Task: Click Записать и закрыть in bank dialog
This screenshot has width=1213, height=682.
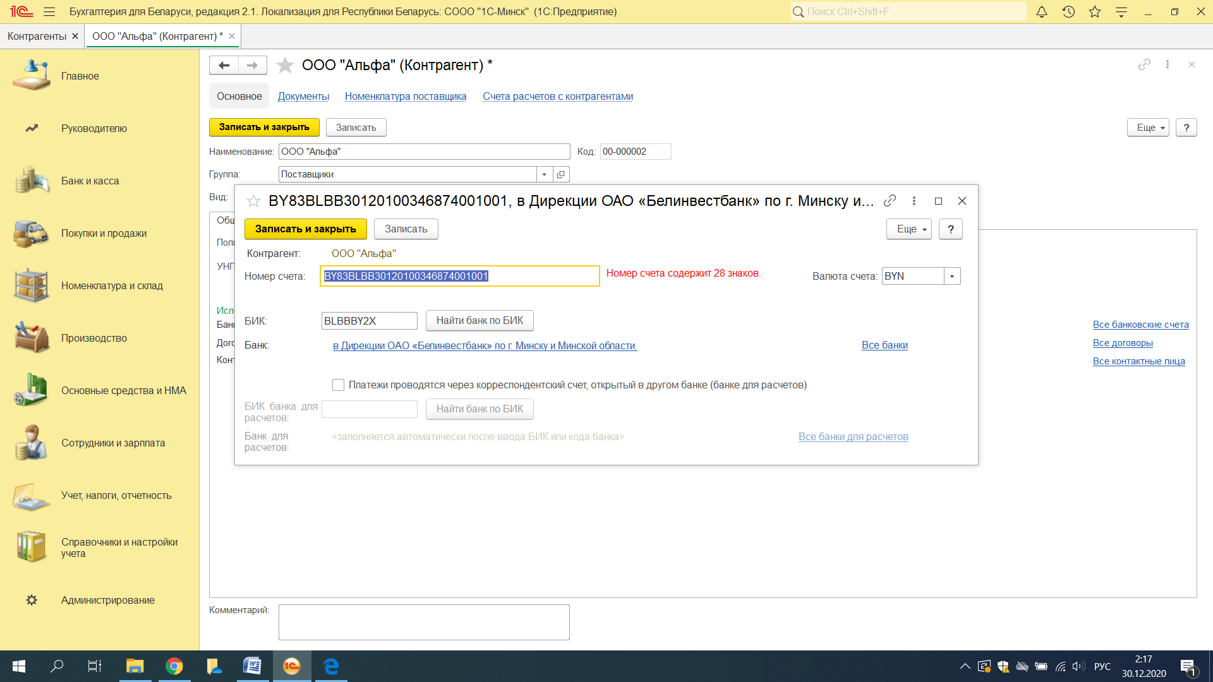Action: (306, 229)
